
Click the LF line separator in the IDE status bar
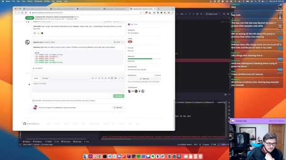click(x=200, y=144)
